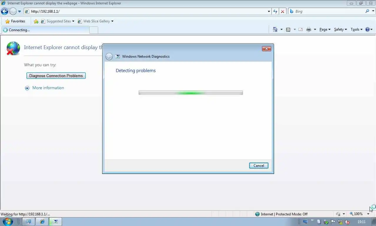
Task: Click the tray document icon
Action: pos(319,222)
